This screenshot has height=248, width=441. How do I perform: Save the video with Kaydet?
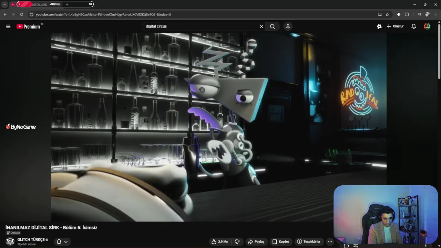click(x=280, y=242)
